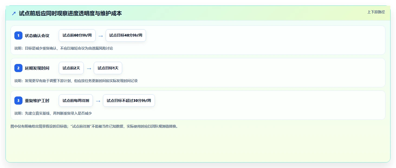Image resolution: width=396 pixels, height=168 pixels.
Task: Click the 重复维护工时 row label
Action: tap(37, 101)
